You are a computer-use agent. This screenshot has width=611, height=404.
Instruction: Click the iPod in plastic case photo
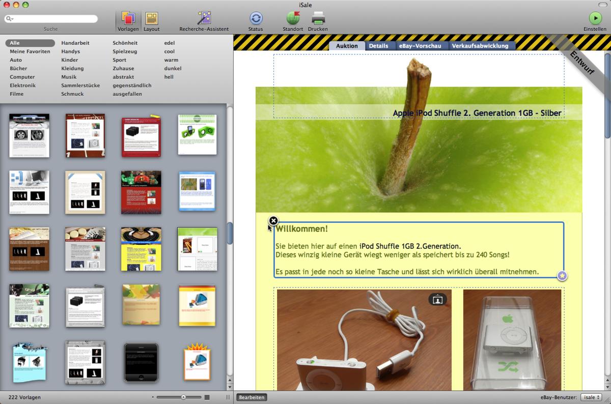tap(512, 340)
